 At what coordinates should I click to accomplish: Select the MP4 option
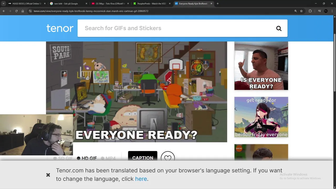point(108,158)
